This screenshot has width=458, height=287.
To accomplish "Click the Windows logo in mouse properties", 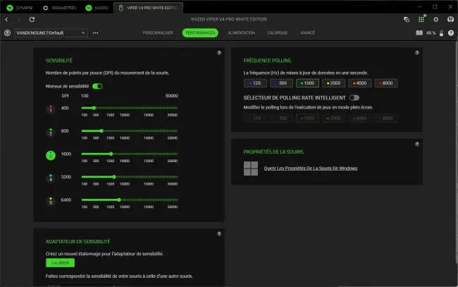I will click(x=251, y=169).
